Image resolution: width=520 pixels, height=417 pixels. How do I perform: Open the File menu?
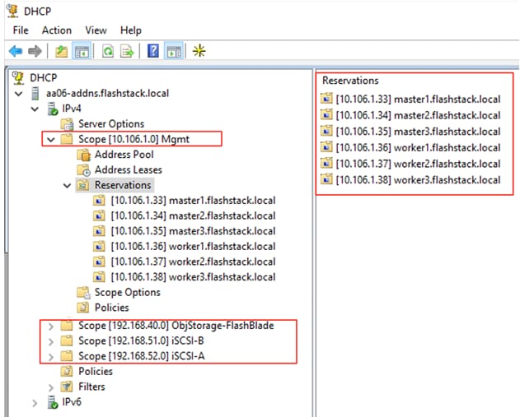click(21, 30)
